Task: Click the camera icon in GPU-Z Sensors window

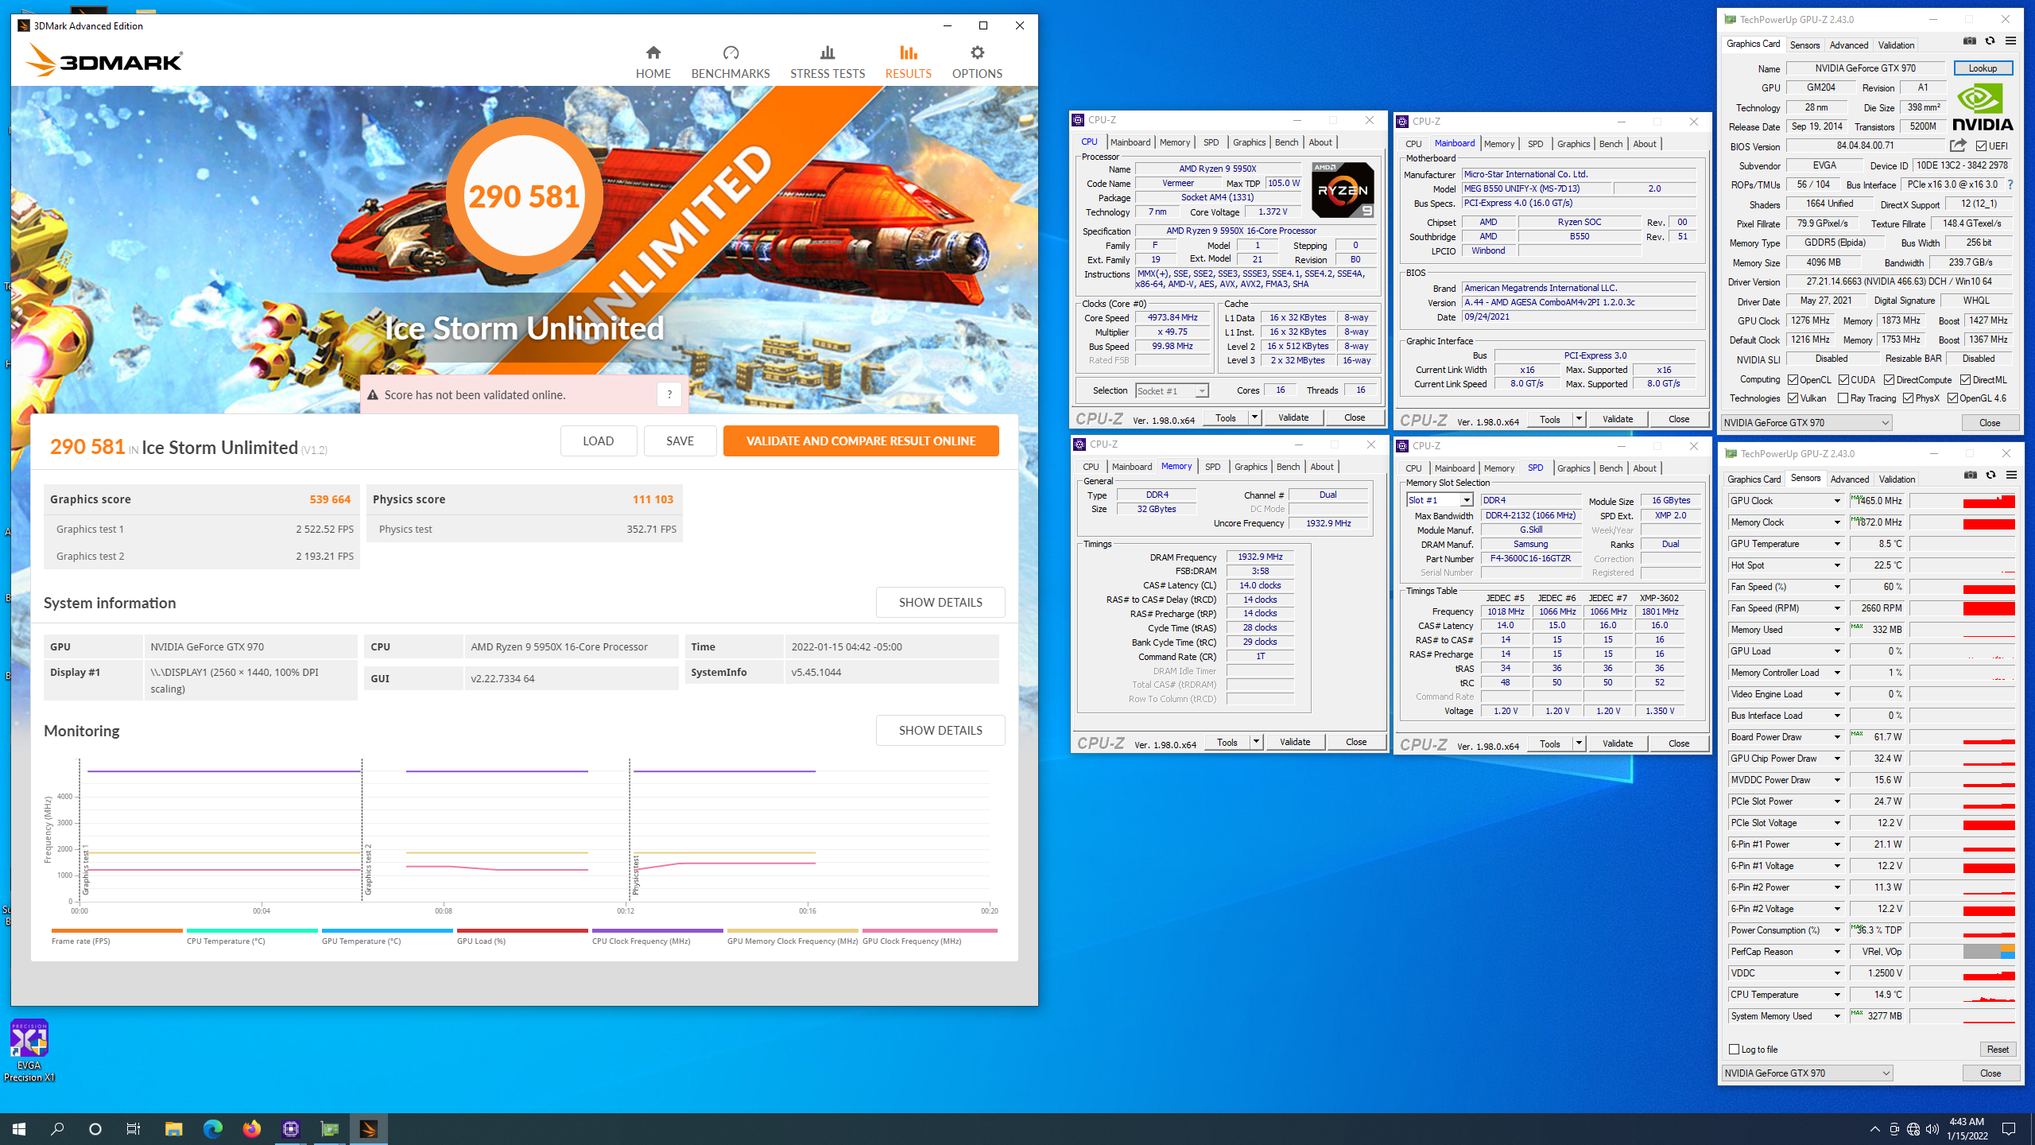Action: (1970, 475)
